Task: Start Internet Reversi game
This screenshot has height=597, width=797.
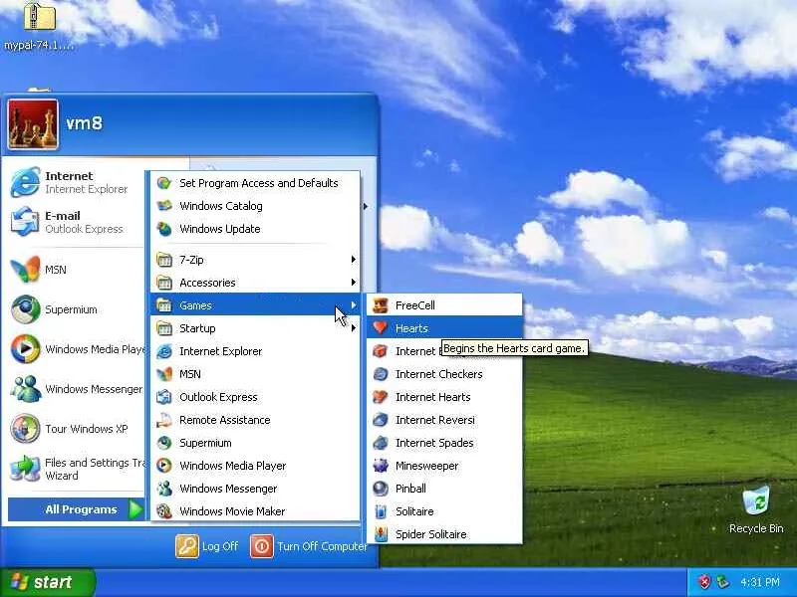Action: (x=444, y=420)
